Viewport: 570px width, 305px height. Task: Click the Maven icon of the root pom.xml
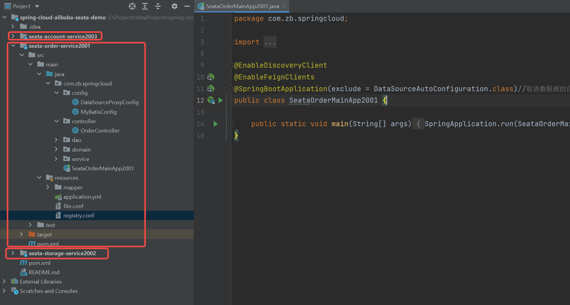(x=23, y=263)
